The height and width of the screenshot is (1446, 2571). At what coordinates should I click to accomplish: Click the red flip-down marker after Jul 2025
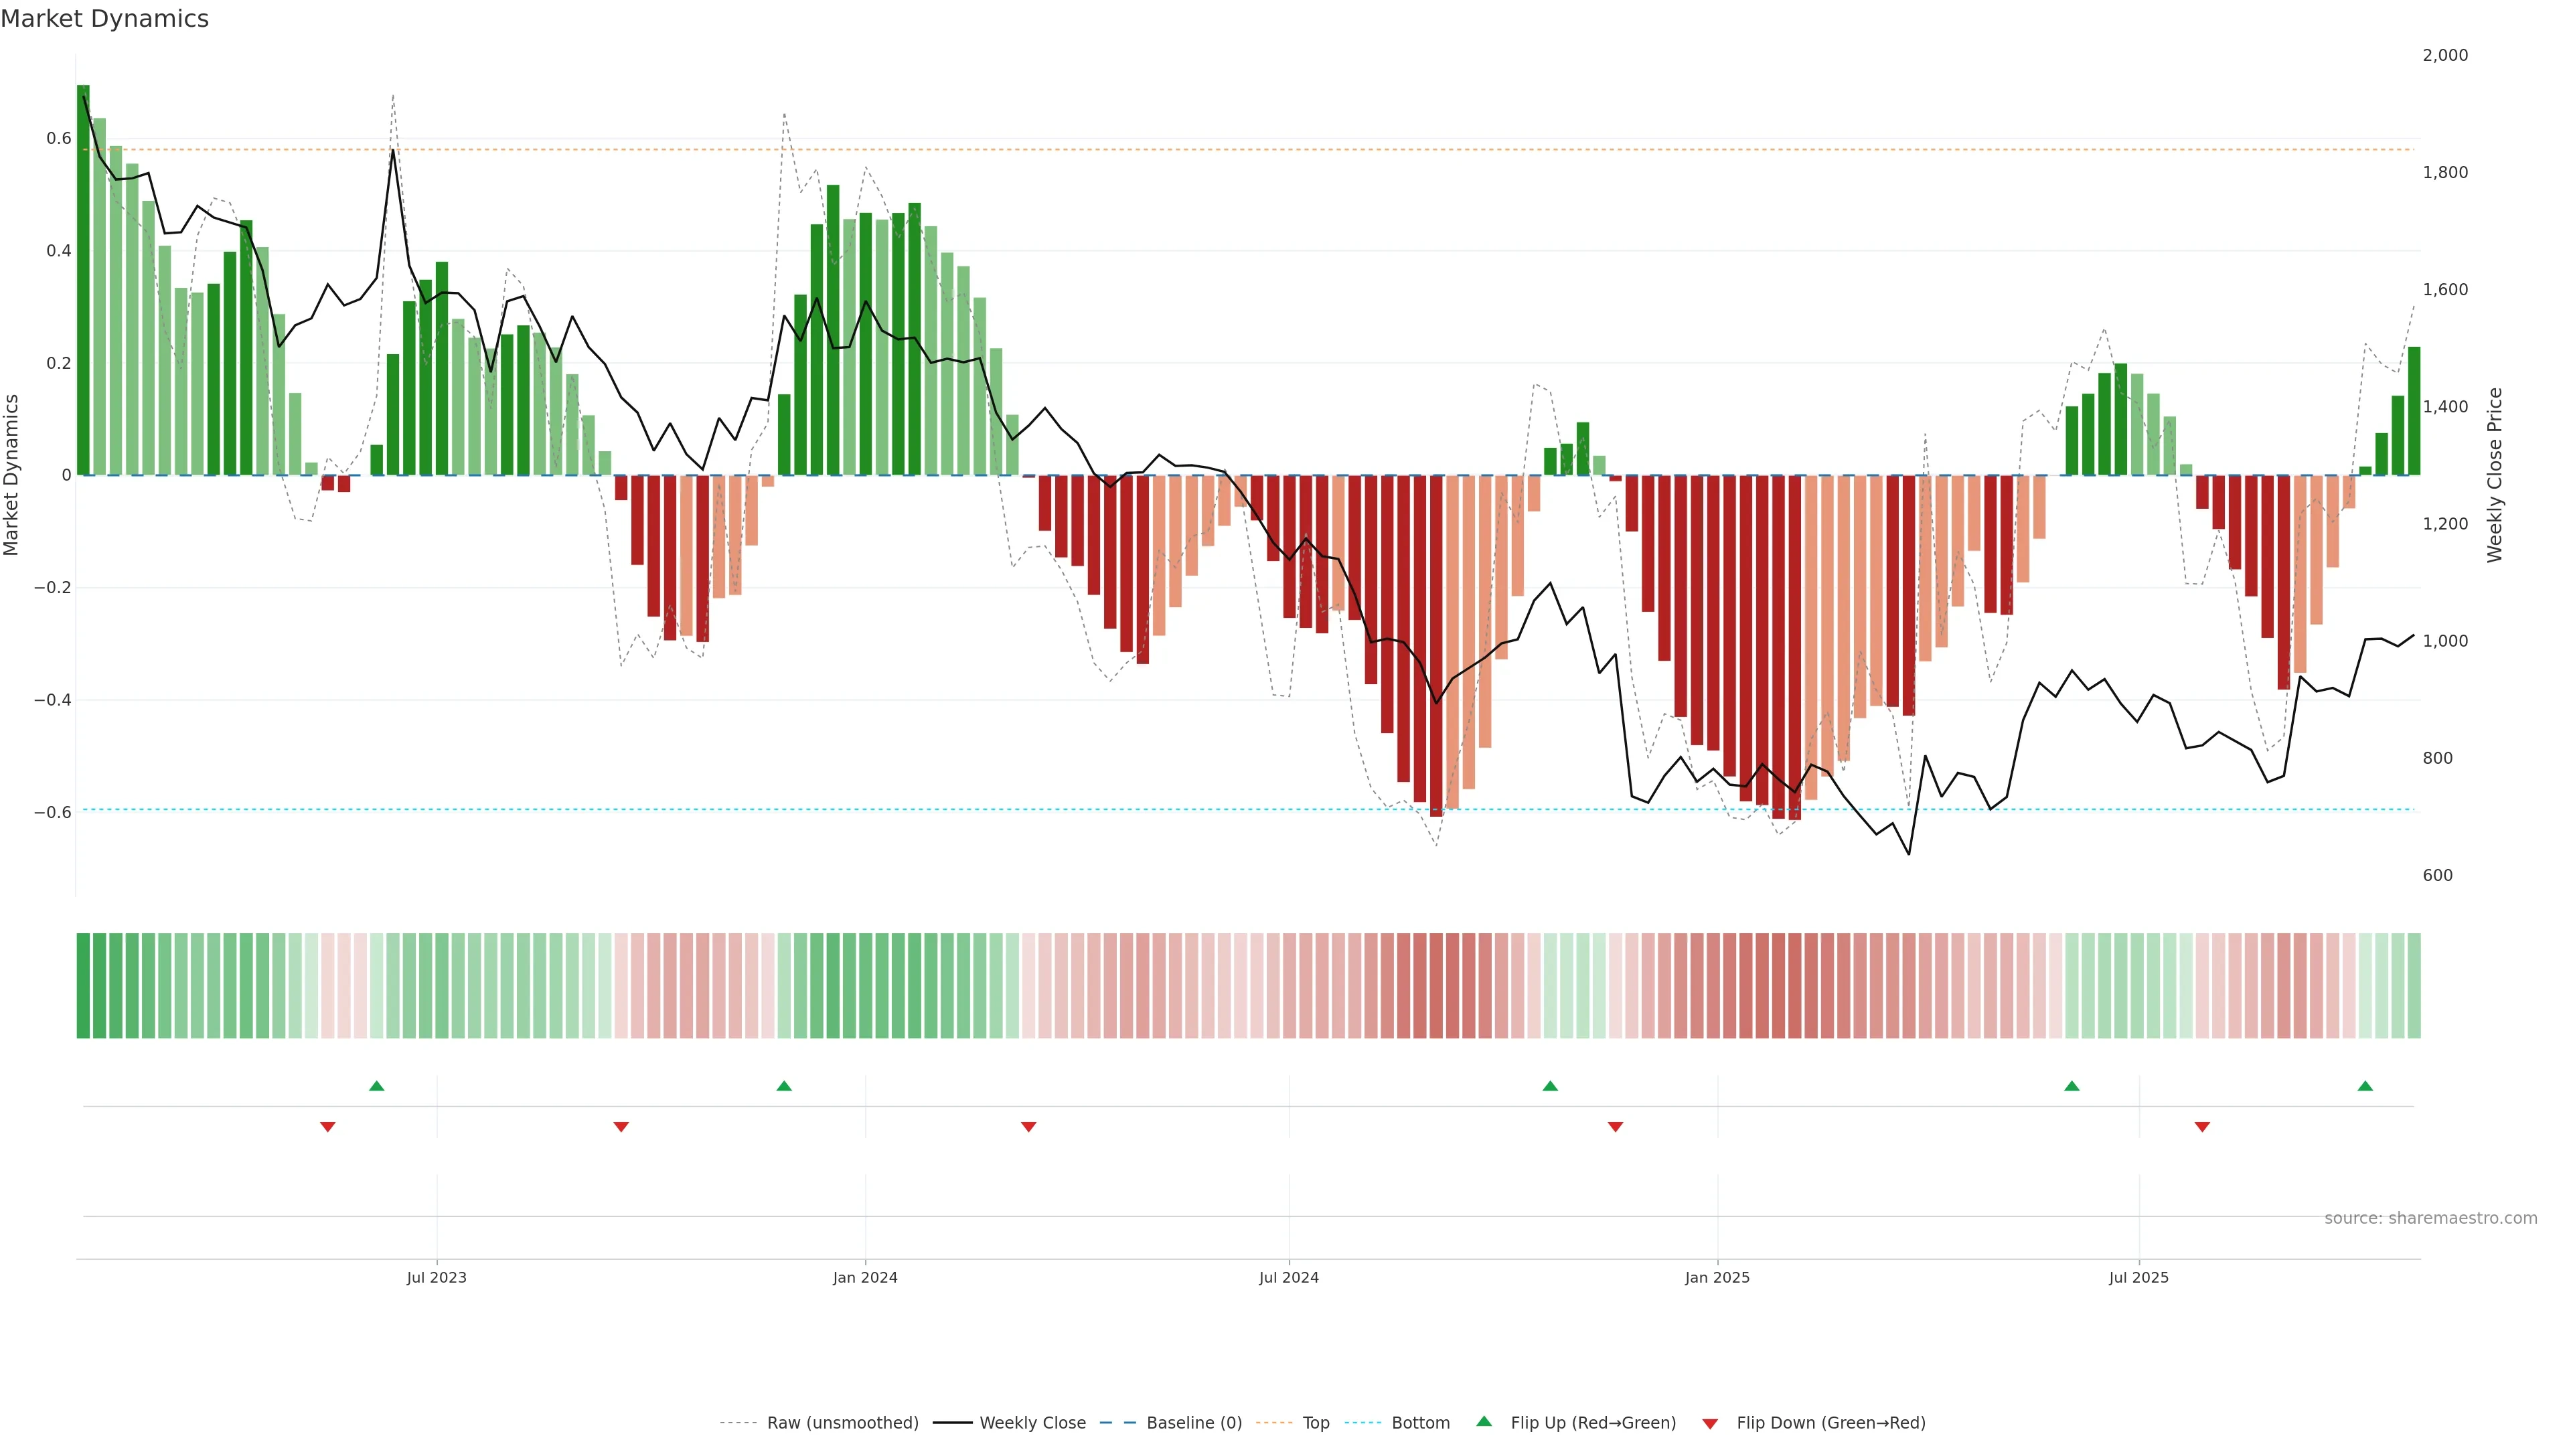coord(2201,1127)
